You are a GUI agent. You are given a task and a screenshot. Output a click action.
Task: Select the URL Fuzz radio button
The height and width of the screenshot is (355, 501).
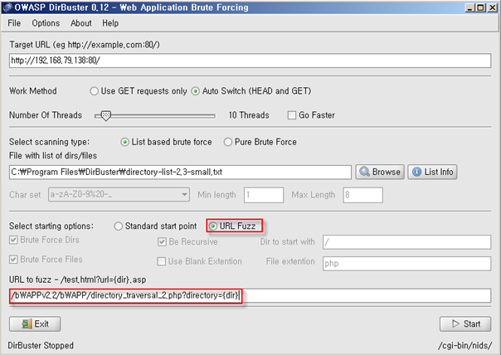click(212, 226)
